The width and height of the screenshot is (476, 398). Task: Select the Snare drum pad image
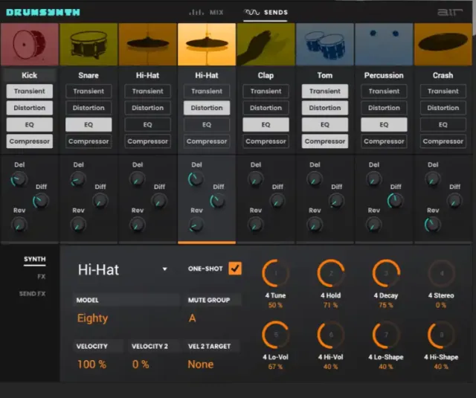click(89, 45)
